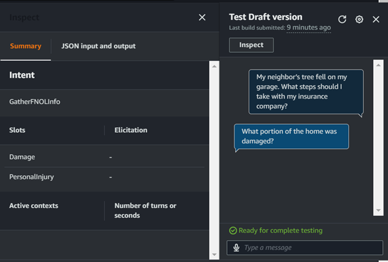388x262 pixels.
Task: Click the green ready status checkmark icon
Action: pyautogui.click(x=233, y=230)
